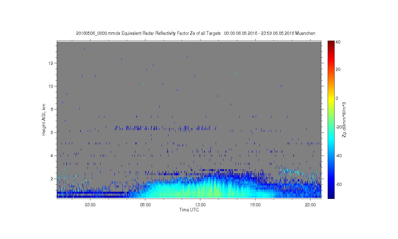Click the plot title text at top

click(x=196, y=33)
